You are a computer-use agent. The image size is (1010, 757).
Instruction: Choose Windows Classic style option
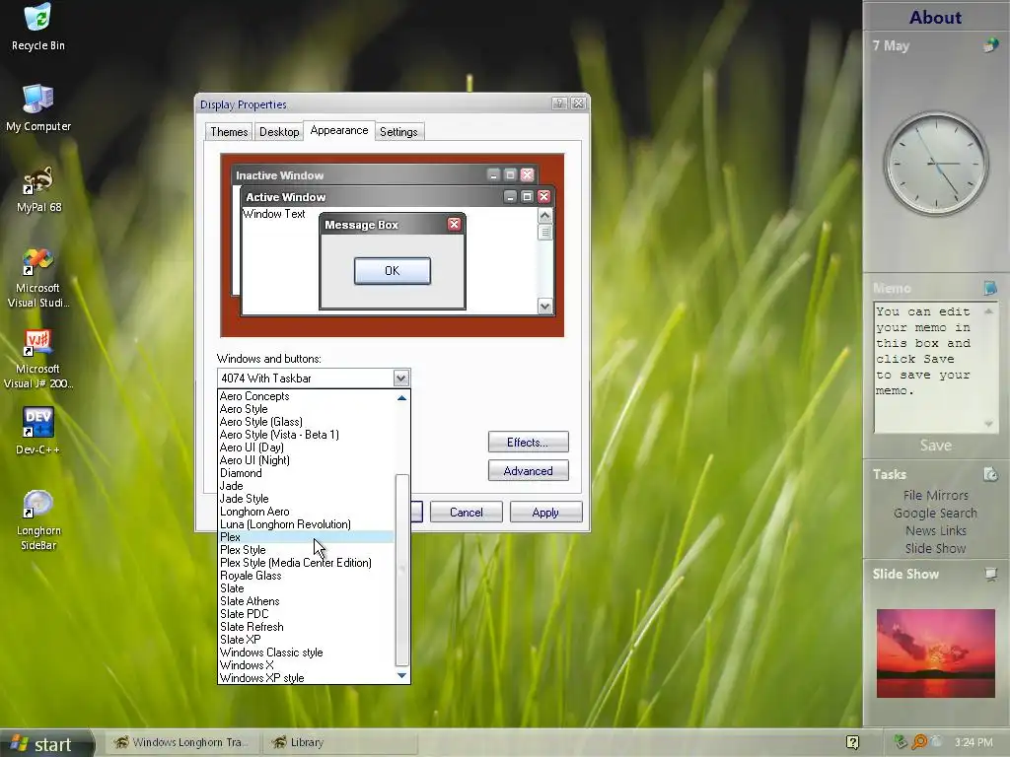pyautogui.click(x=306, y=653)
